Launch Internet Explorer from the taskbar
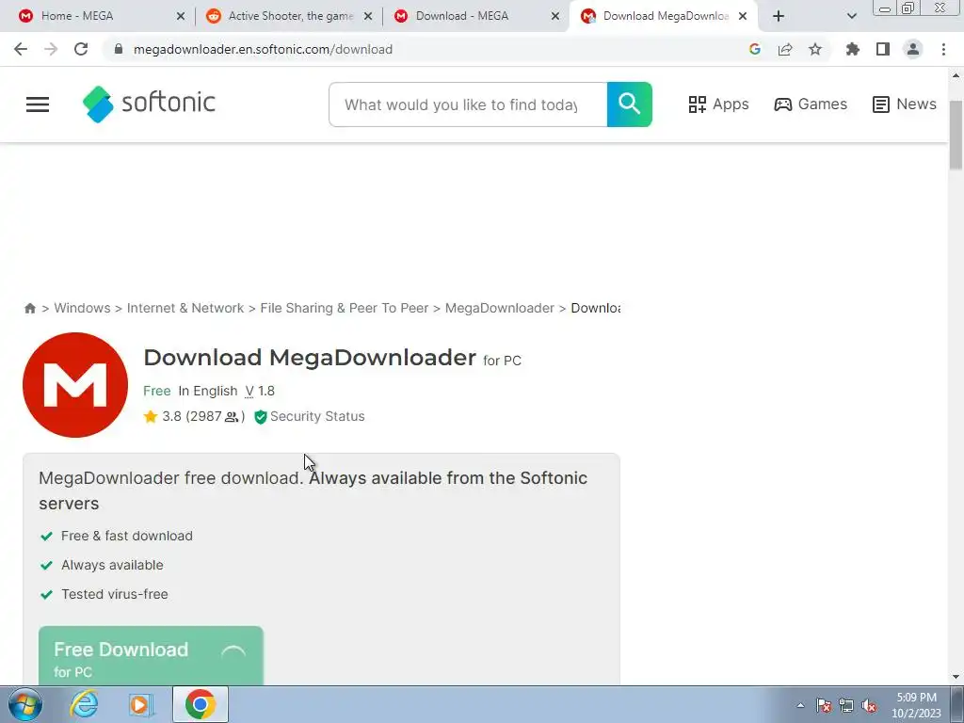Screen dimensions: 964x723 tap(84, 704)
